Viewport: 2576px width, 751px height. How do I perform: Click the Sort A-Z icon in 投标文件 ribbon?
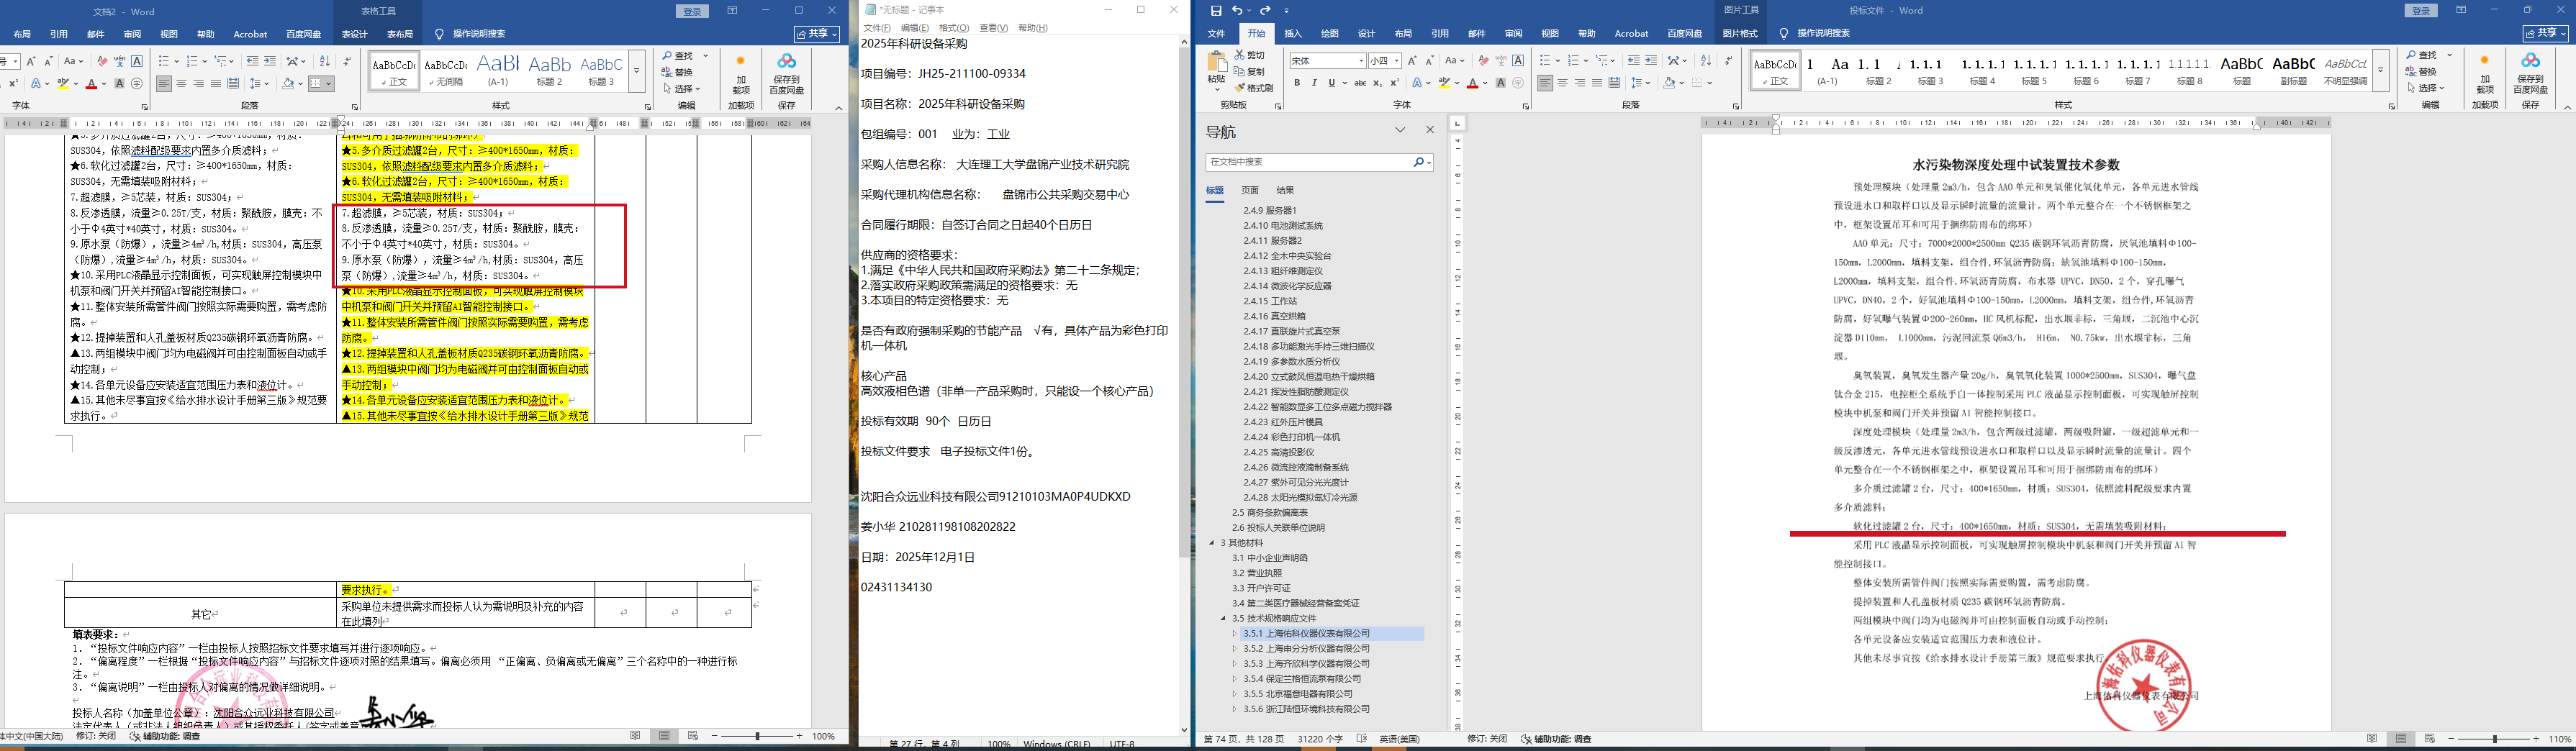[1706, 61]
